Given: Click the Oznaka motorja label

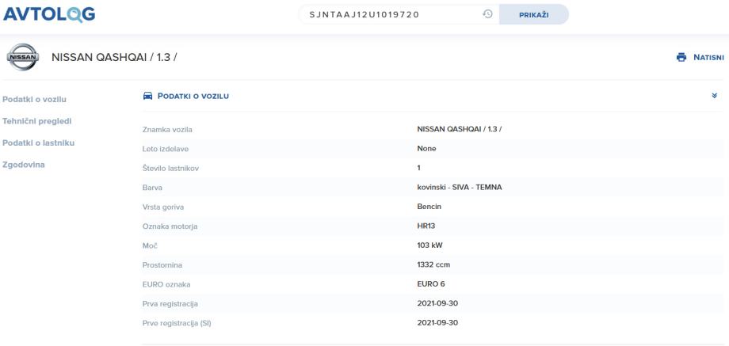Looking at the screenshot, I should point(170,226).
